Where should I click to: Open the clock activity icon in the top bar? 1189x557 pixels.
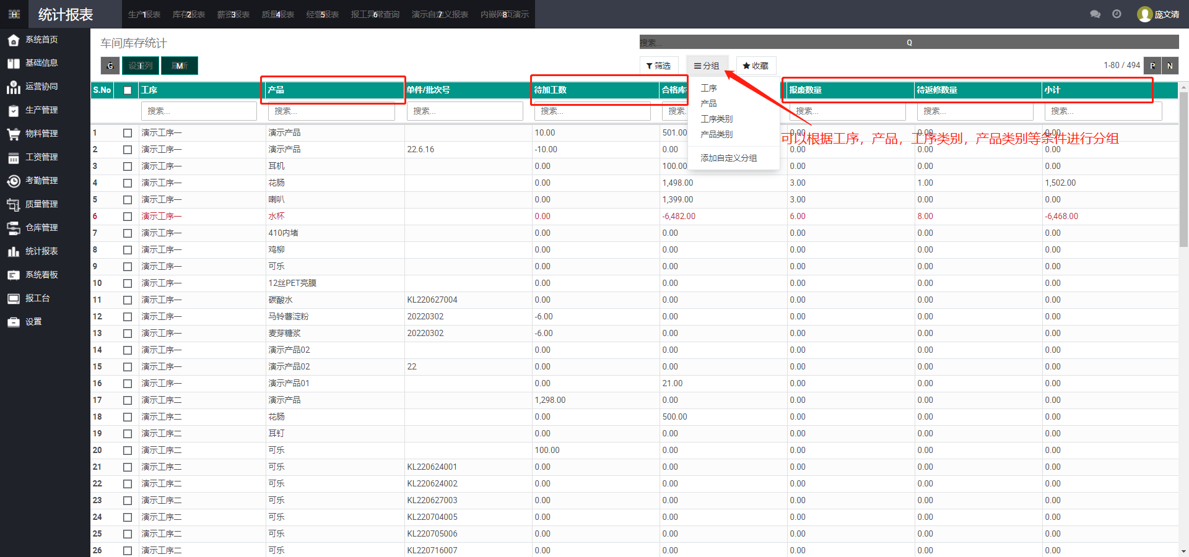click(x=1117, y=14)
